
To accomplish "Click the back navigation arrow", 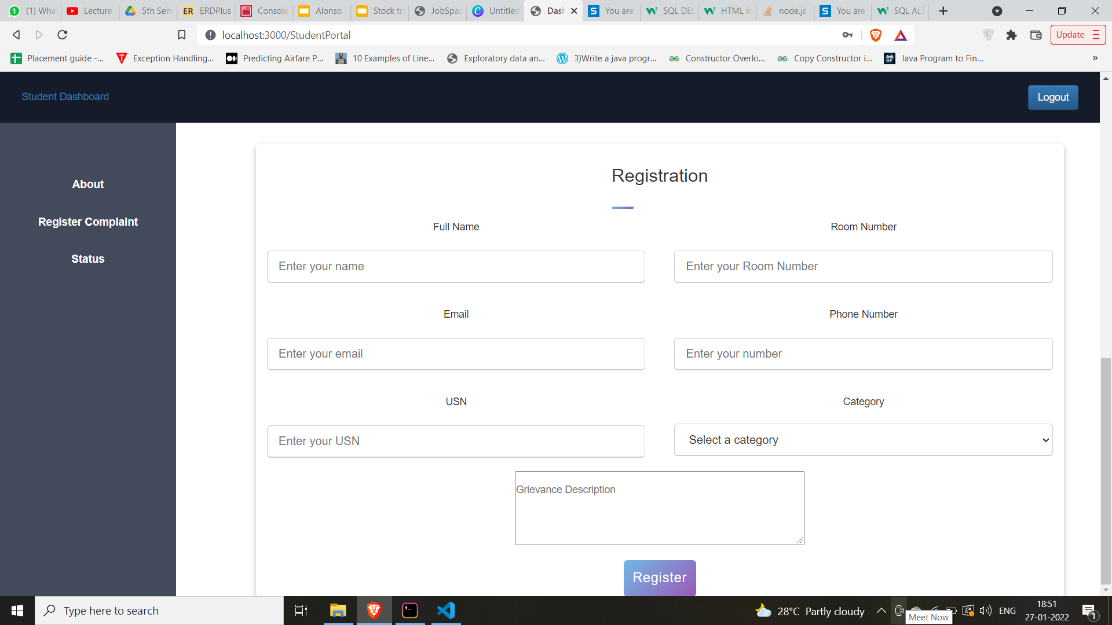I will [x=16, y=35].
